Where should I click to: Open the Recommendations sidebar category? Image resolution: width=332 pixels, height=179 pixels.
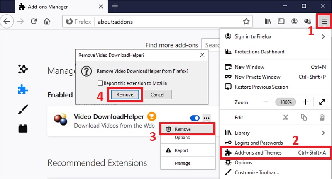[x=23, y=69]
